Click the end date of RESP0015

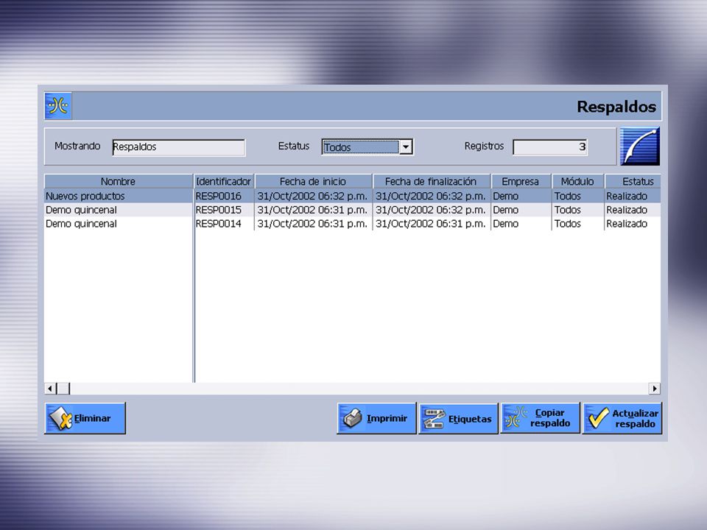pyautogui.click(x=431, y=210)
